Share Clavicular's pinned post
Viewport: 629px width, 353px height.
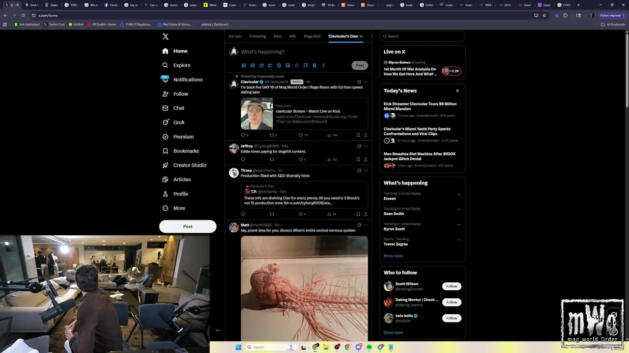click(x=365, y=135)
